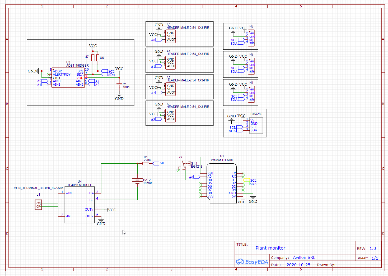Click the 'B-' pin label on TP4056
The image size is (388, 276).
[x=91, y=200]
